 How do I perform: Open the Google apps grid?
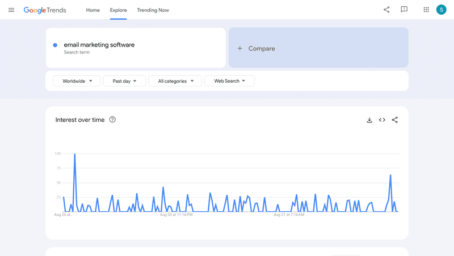tap(426, 10)
